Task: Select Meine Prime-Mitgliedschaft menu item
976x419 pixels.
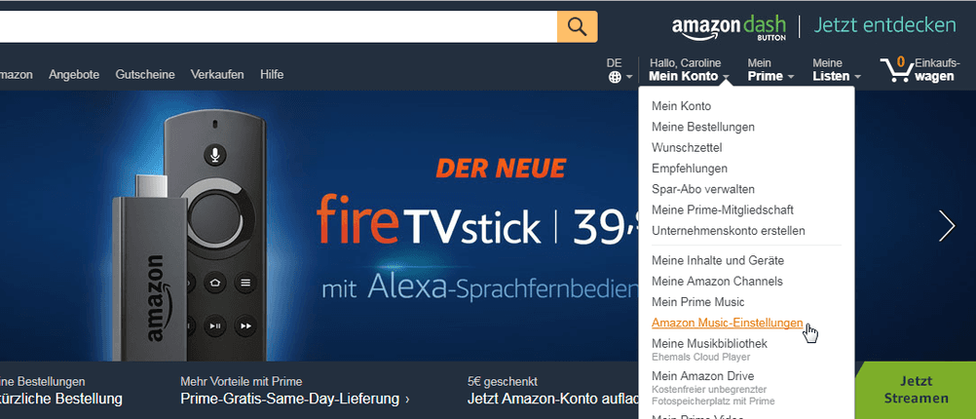Action: (x=722, y=209)
